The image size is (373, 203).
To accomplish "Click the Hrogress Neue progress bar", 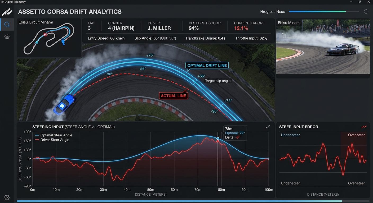I will pos(324,12).
